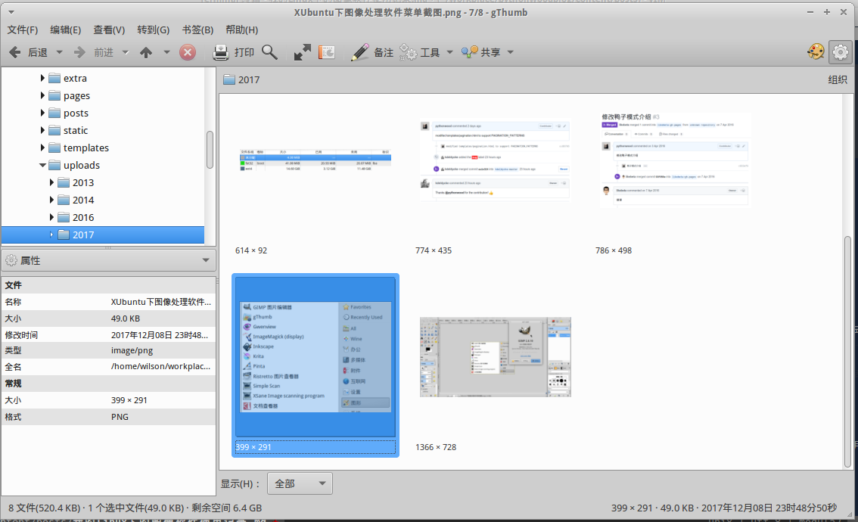Select the 786 × 498 thumbnail
This screenshot has width=858, height=522.
click(675, 159)
